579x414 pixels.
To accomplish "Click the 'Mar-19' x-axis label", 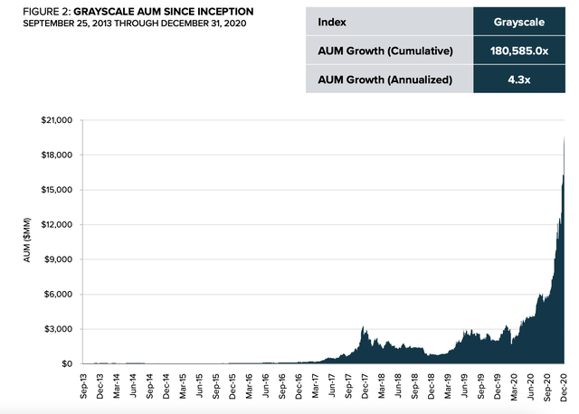I will (x=448, y=386).
